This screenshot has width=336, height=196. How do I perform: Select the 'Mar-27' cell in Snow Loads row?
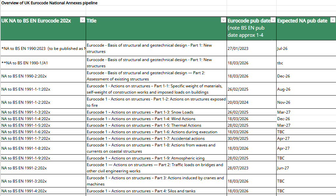(306, 112)
